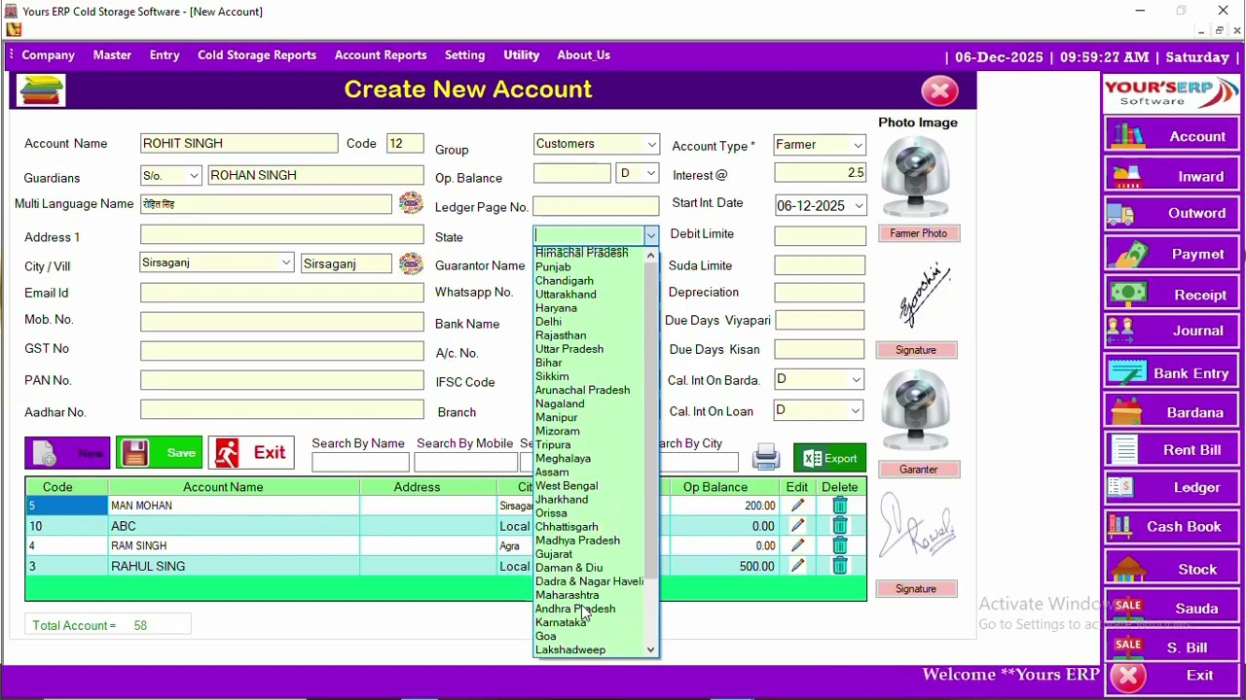
Task: Select Rajasthan from state list
Action: click(561, 335)
